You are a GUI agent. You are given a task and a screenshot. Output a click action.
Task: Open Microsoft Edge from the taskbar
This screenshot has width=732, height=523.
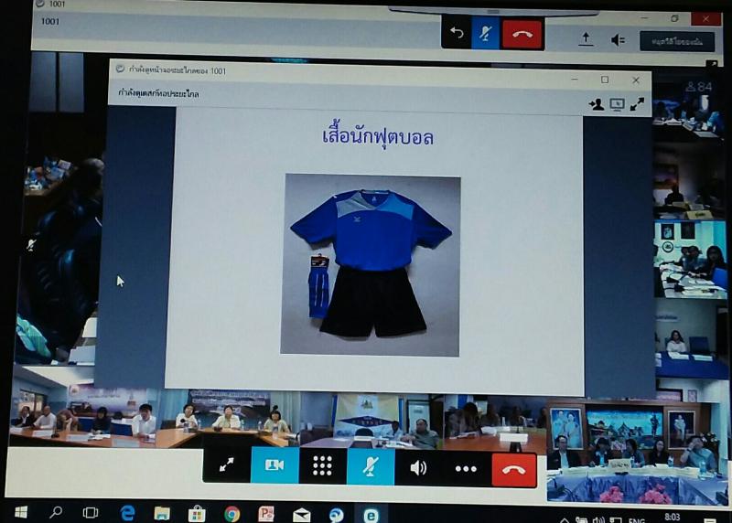click(127, 513)
